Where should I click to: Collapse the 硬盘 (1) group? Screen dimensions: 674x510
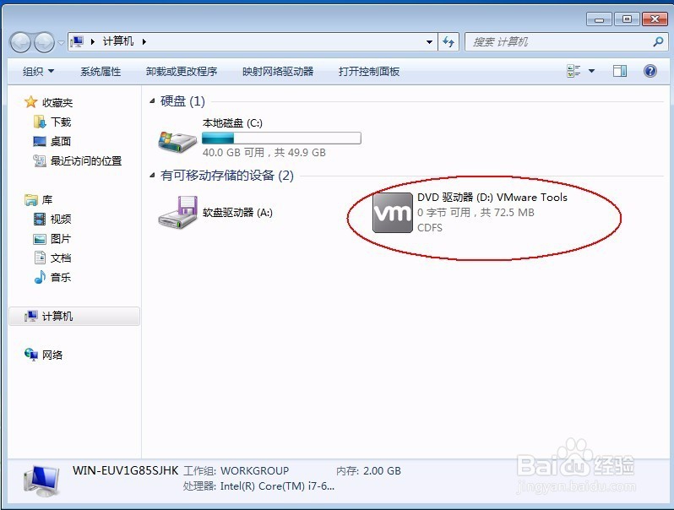[152, 101]
